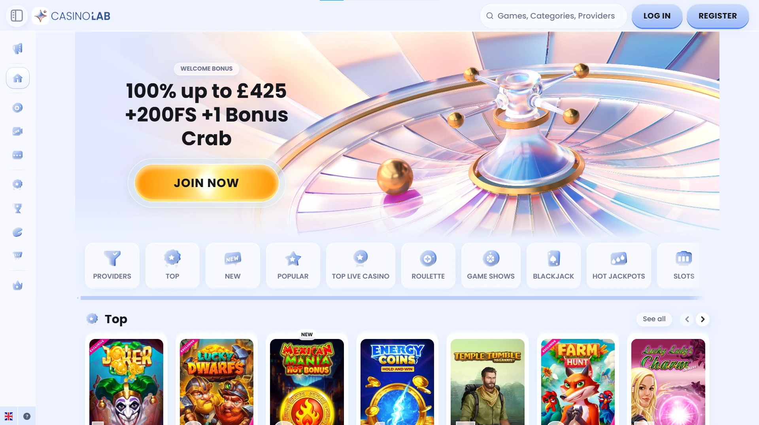
Task: Click the LOG IN button
Action: coord(657,16)
